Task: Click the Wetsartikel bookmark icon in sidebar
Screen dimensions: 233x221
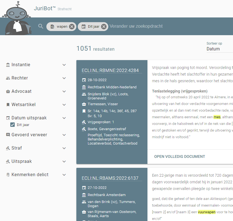Action: pyautogui.click(x=8, y=105)
